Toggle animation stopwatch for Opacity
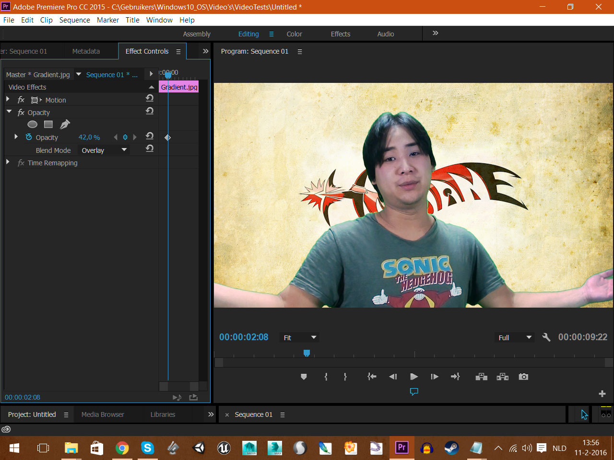Screen dimensions: 614x460 (x=29, y=137)
